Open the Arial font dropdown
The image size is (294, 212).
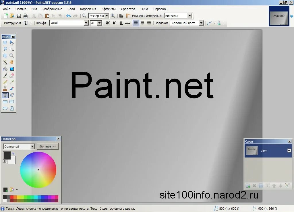[x=86, y=23]
